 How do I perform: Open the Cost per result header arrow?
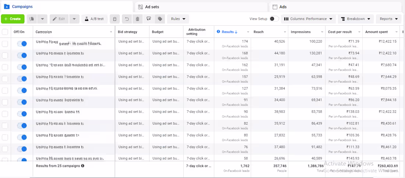359,32
